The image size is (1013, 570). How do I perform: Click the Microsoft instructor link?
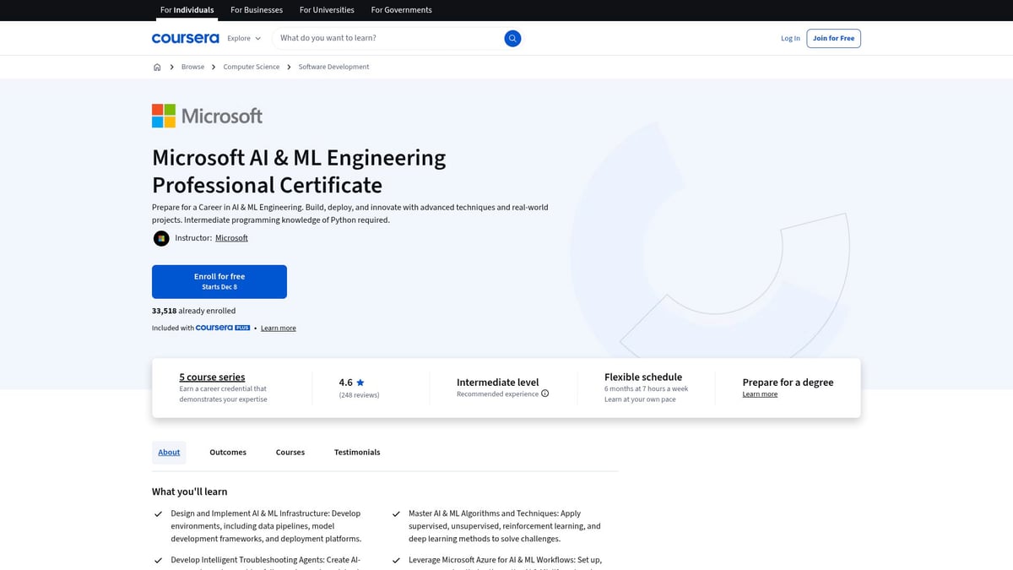(x=231, y=238)
